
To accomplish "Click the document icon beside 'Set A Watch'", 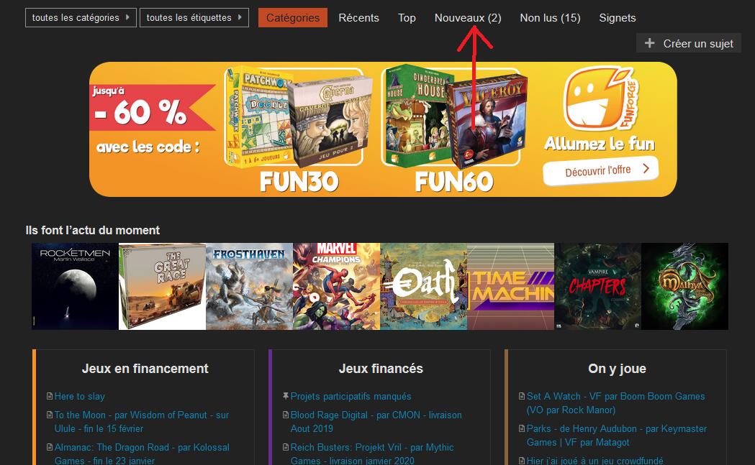I will pyautogui.click(x=522, y=396).
